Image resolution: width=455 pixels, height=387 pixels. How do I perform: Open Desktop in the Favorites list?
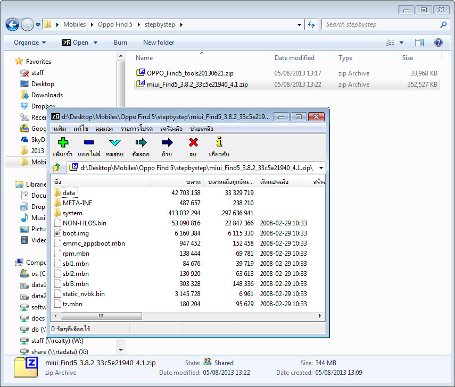coord(43,84)
